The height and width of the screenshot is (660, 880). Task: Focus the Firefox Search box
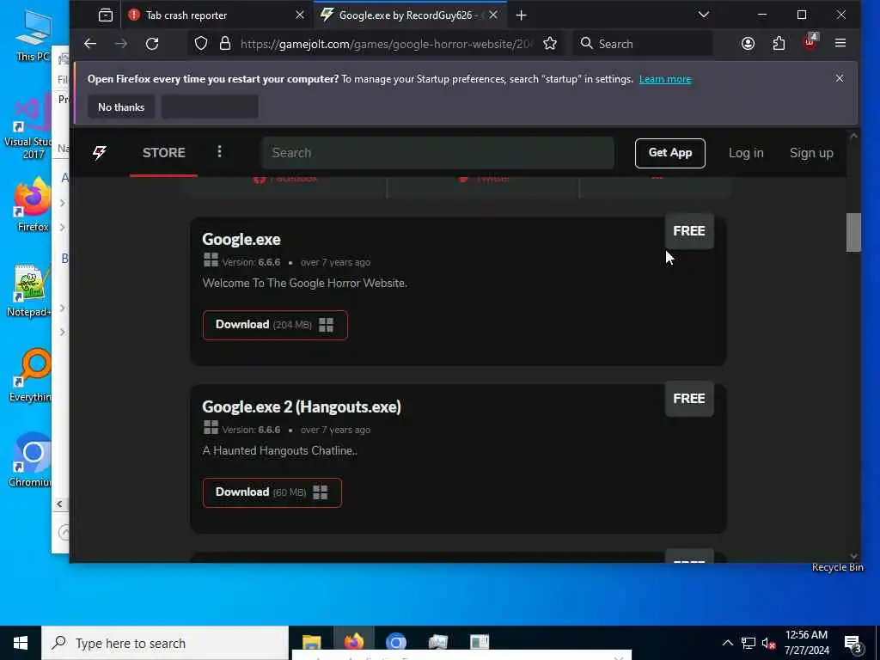pos(643,44)
